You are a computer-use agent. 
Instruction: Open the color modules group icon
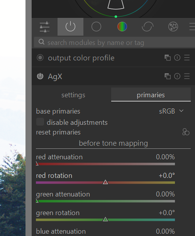coord(122,27)
